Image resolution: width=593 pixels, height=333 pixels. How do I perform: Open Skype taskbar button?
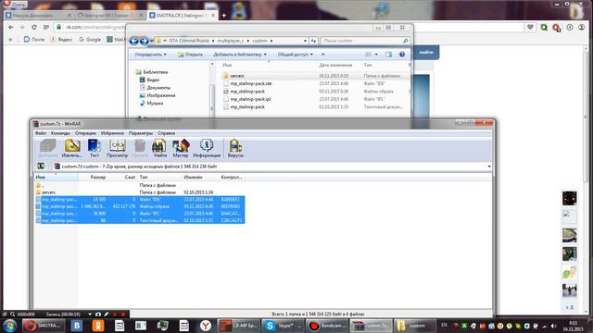pos(283,326)
